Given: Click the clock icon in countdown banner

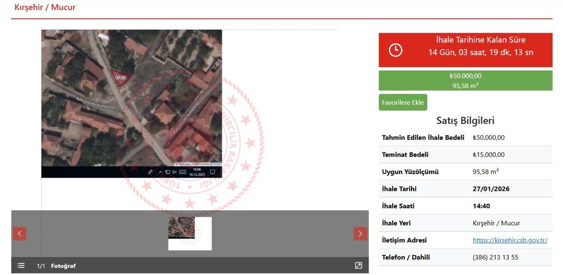Looking at the screenshot, I should 396,50.
